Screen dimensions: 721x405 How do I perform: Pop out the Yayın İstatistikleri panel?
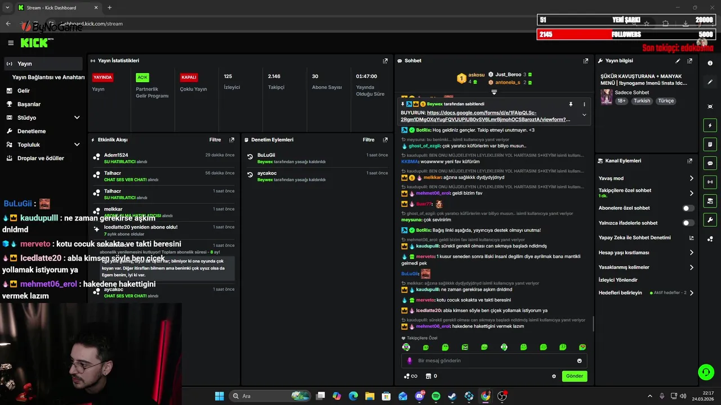[385, 61]
